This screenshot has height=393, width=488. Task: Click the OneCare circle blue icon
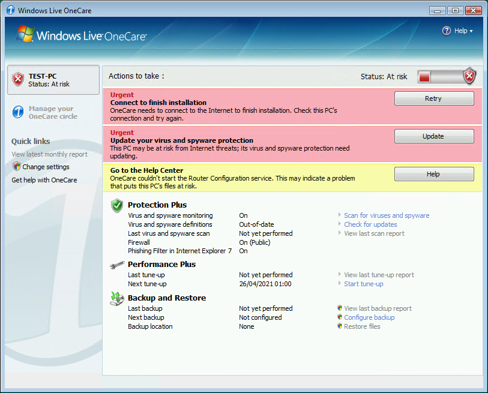(18, 112)
